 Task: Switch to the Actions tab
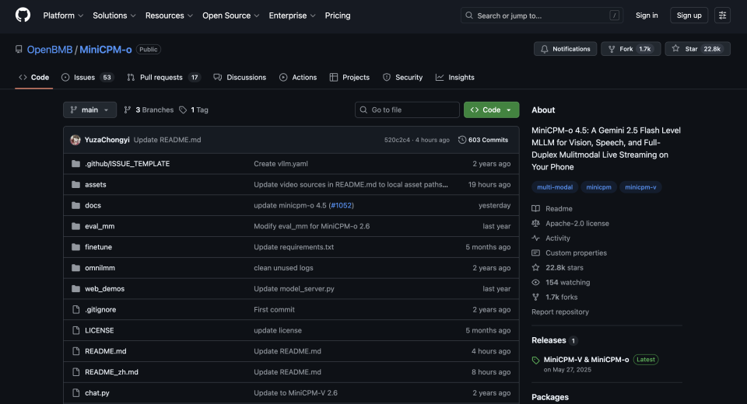click(x=298, y=77)
